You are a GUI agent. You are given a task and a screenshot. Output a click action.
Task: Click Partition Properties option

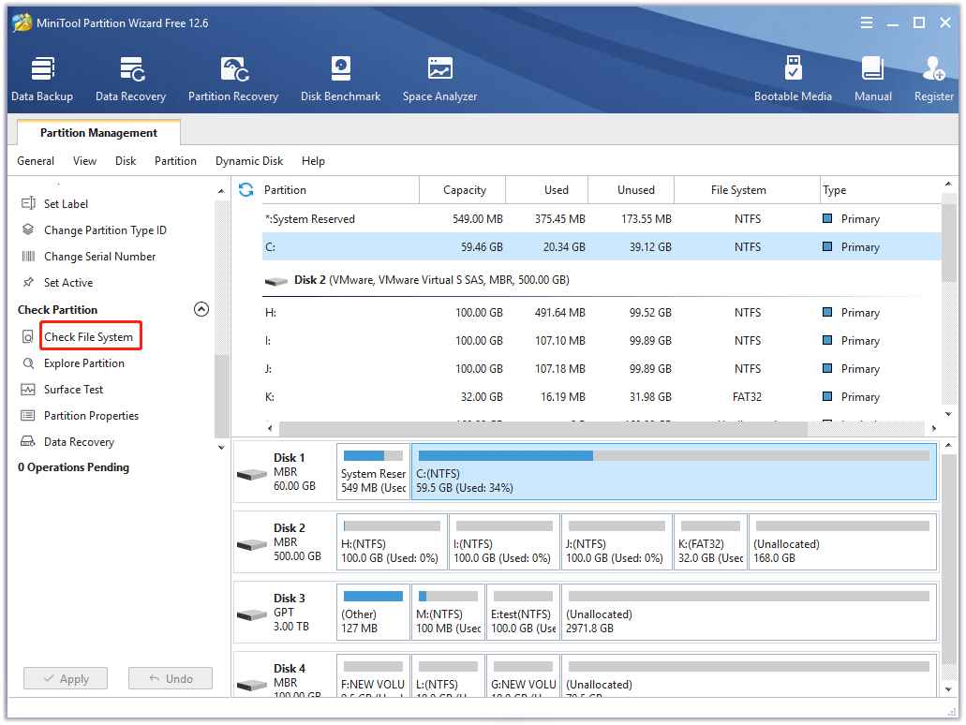(x=91, y=416)
